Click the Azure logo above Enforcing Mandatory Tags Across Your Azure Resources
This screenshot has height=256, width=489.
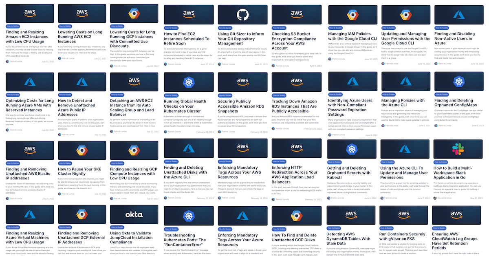coord(242,216)
